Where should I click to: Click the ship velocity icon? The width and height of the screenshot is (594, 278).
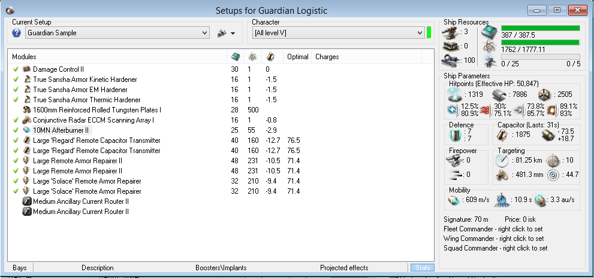(454, 200)
